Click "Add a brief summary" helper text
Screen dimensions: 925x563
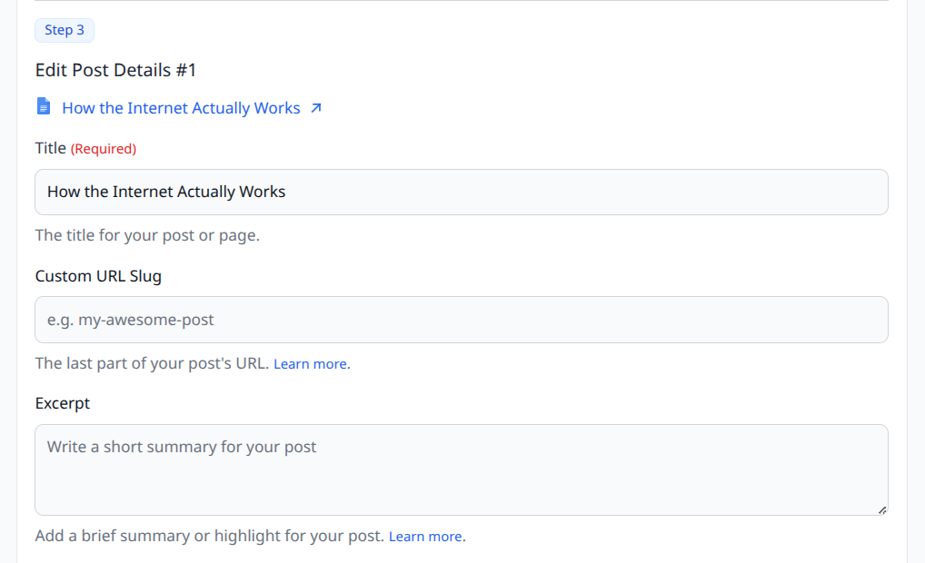[x=209, y=536]
